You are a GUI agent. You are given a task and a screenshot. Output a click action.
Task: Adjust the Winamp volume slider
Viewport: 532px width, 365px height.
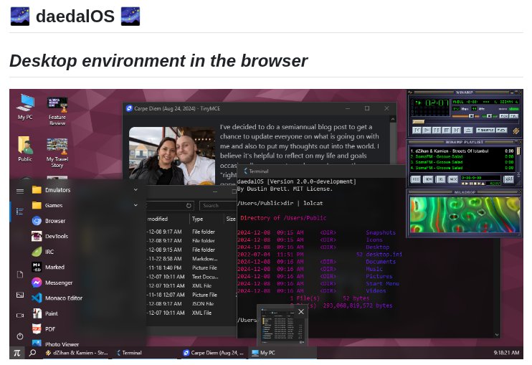[465, 116]
